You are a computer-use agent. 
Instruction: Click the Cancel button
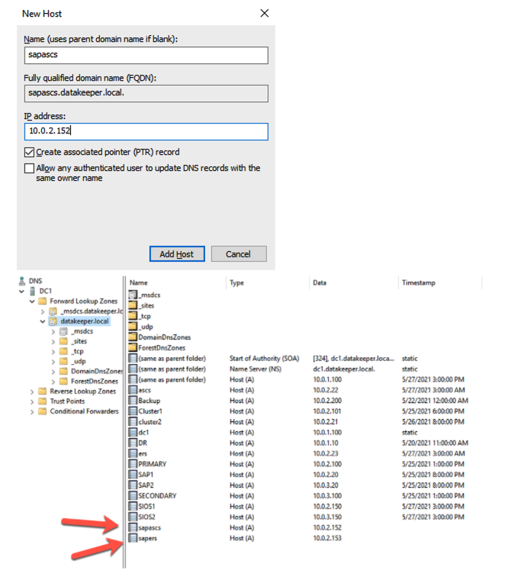click(239, 254)
